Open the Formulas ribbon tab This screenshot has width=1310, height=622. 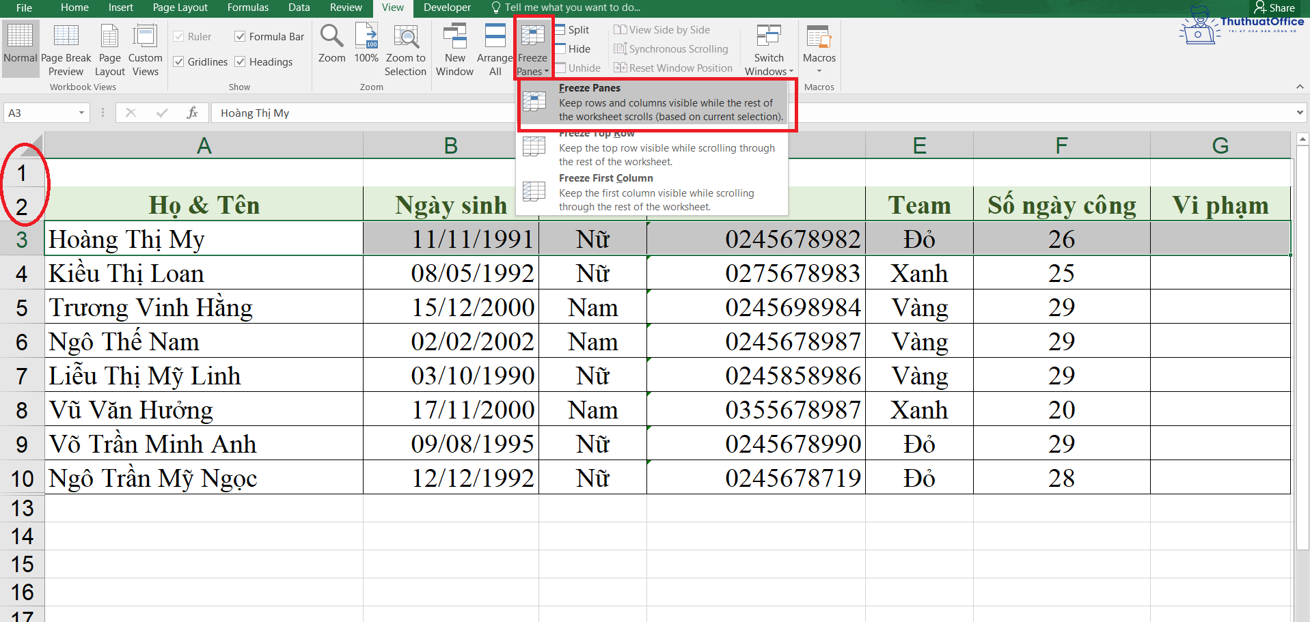(x=247, y=8)
